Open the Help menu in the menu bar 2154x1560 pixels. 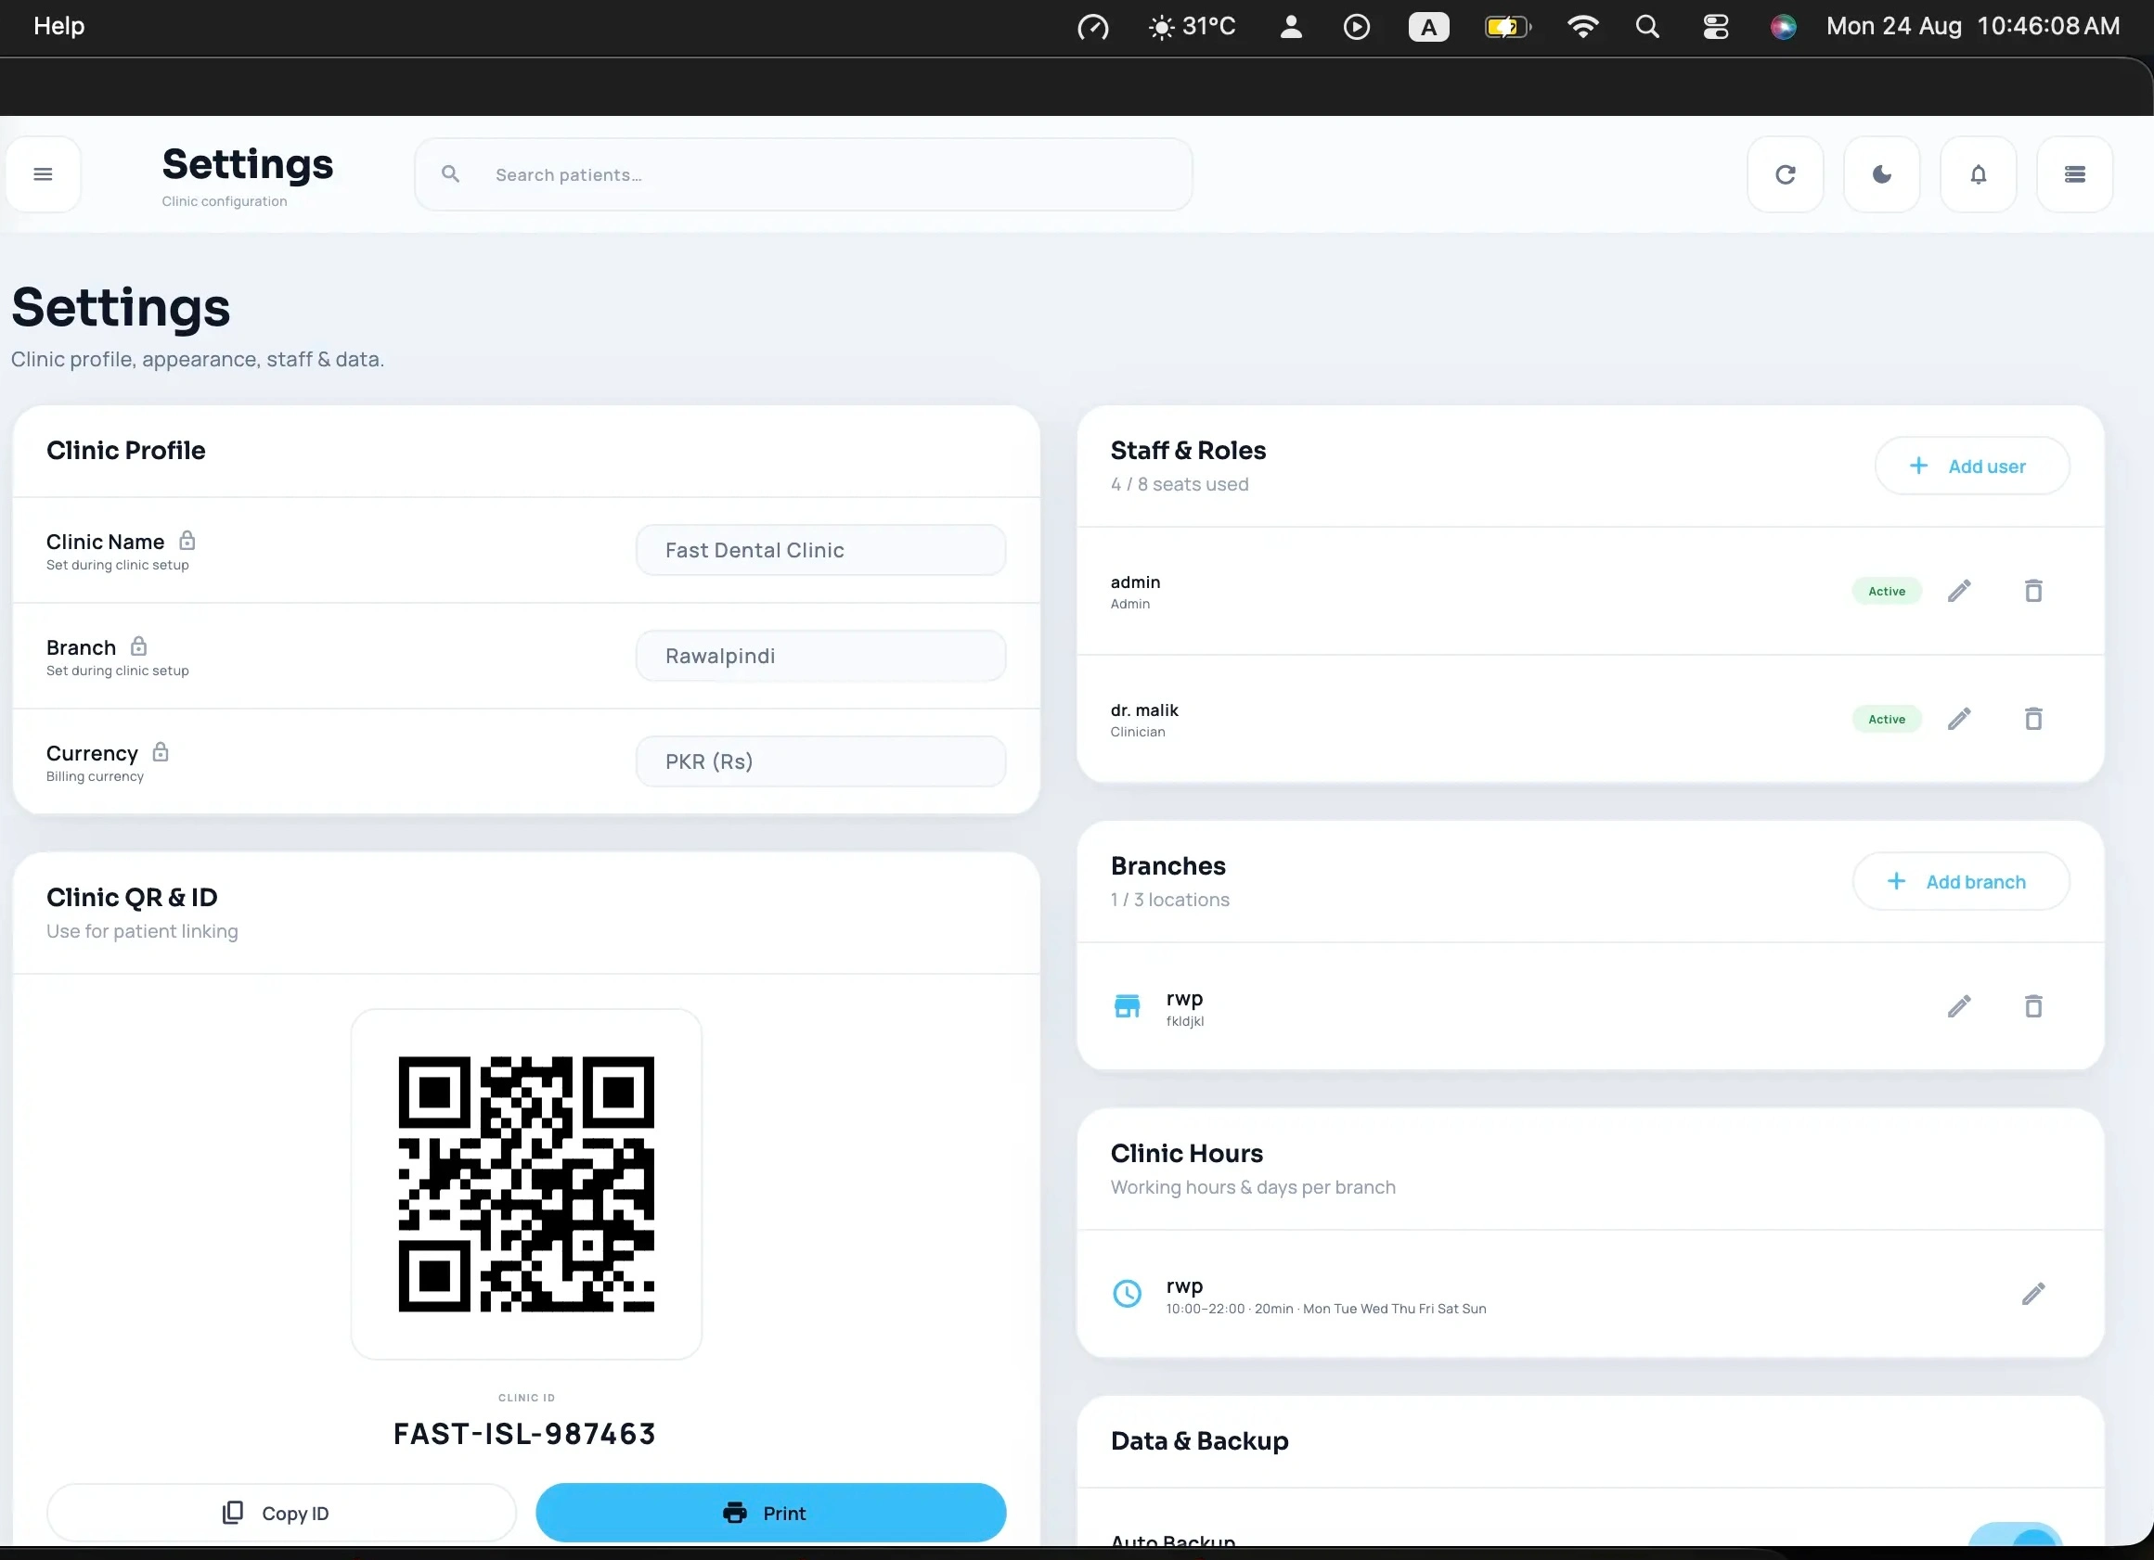[x=58, y=26]
